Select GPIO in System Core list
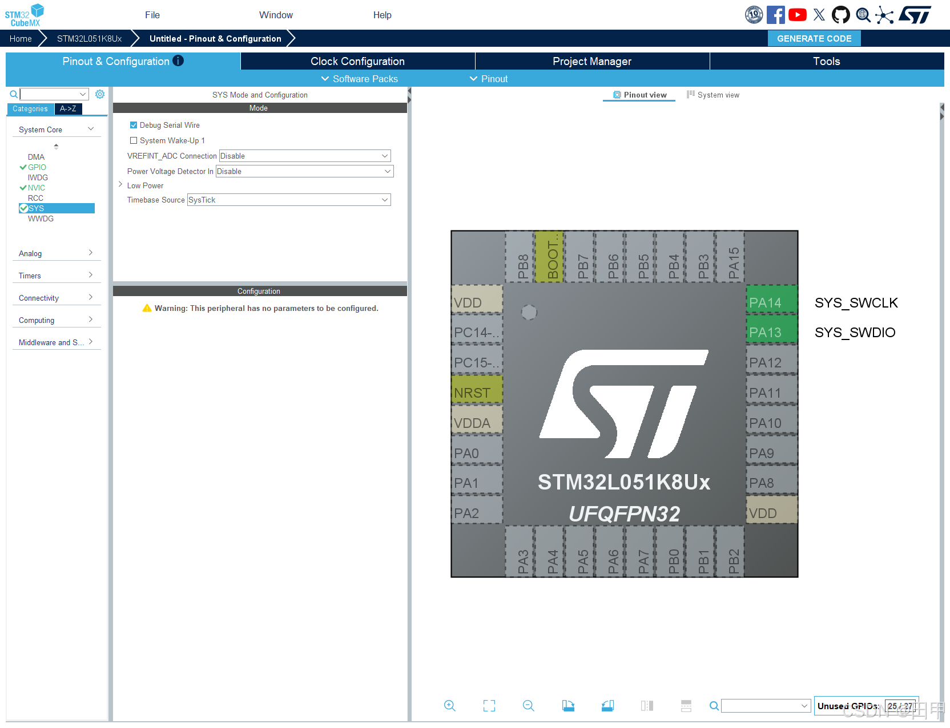The width and height of the screenshot is (950, 728). point(37,167)
